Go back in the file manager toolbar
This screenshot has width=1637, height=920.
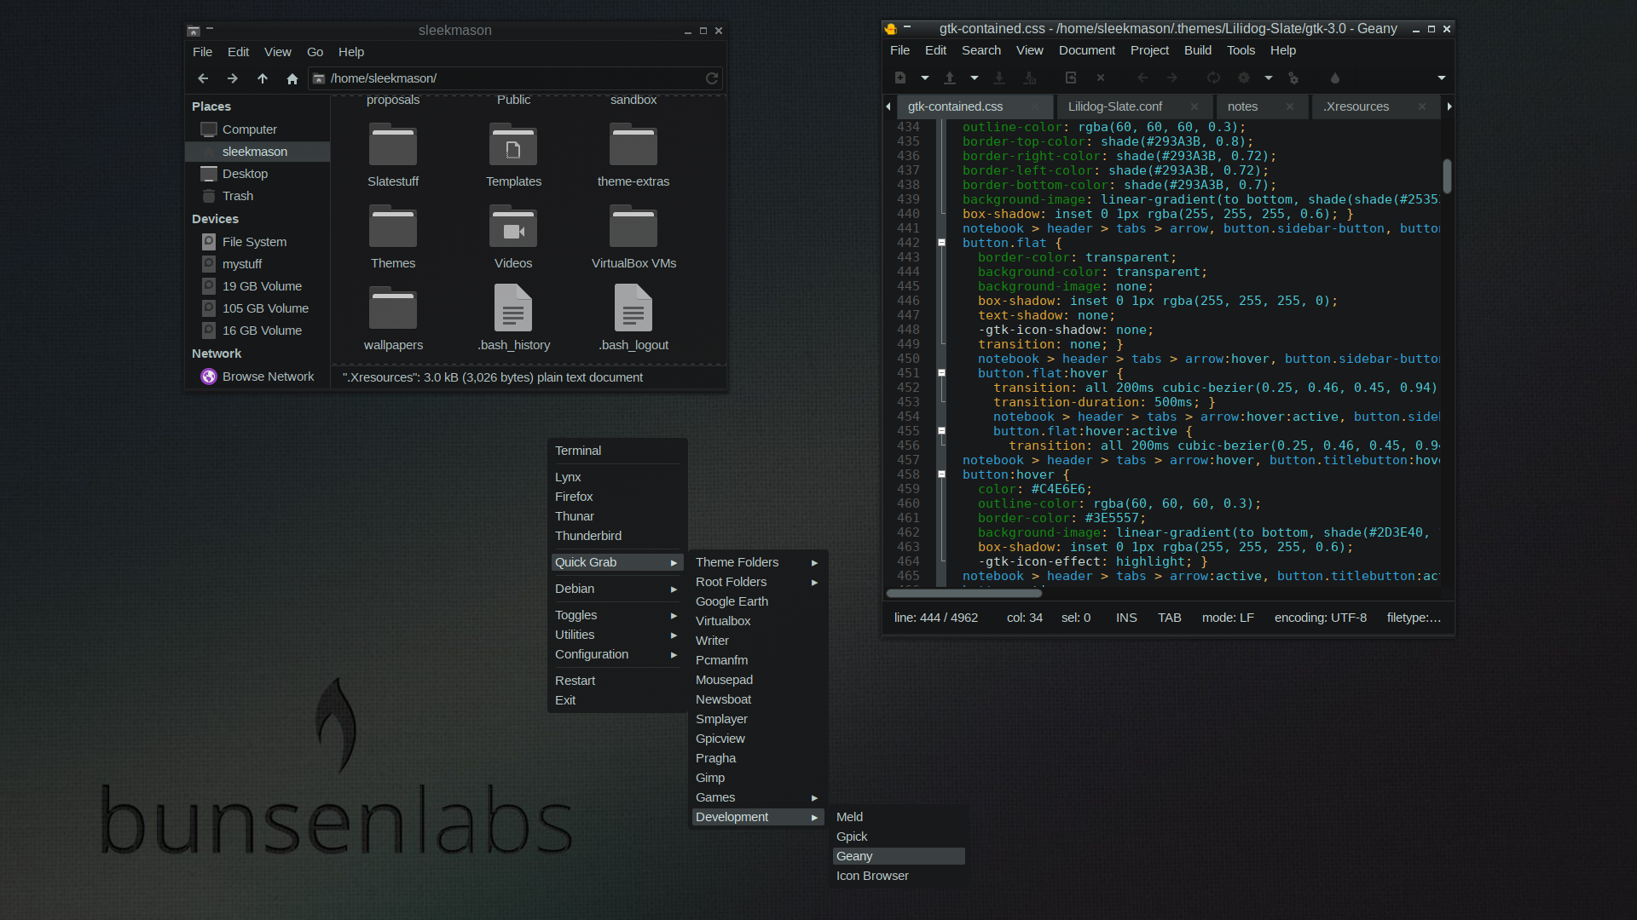coord(203,78)
